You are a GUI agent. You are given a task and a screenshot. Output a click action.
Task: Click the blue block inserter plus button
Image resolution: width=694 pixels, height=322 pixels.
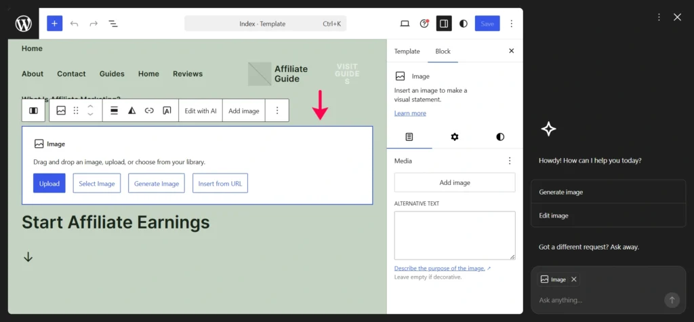pyautogui.click(x=54, y=24)
